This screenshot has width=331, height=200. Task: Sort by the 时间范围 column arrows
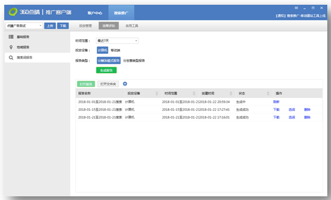[x=194, y=93]
